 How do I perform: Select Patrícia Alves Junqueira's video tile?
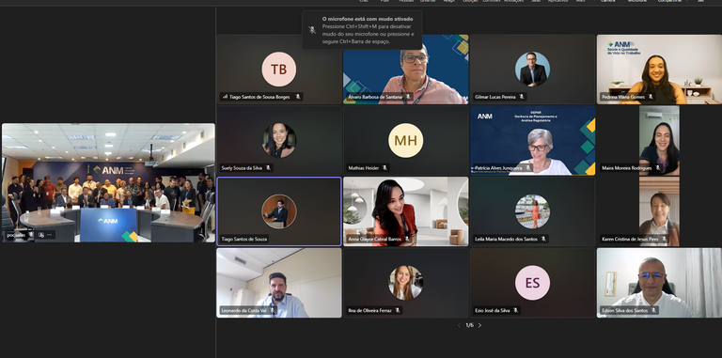coord(533,140)
